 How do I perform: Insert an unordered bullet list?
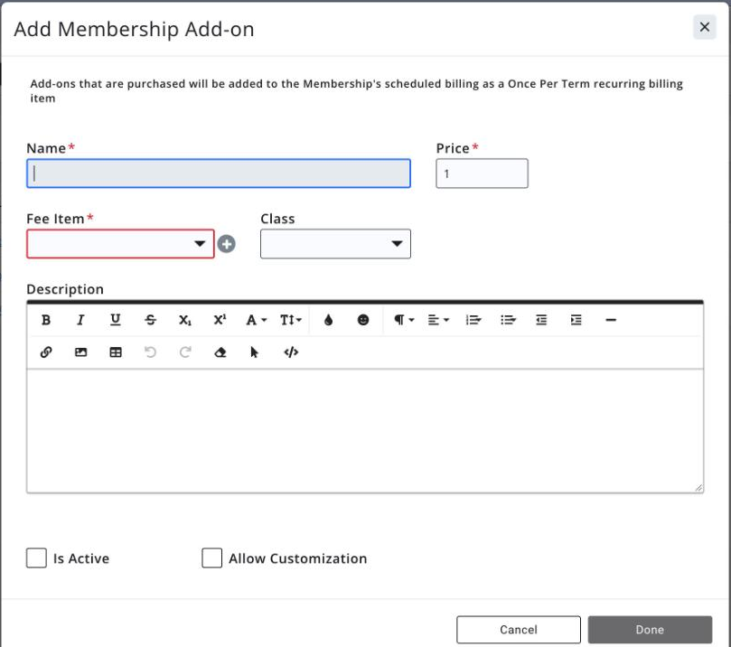point(508,320)
